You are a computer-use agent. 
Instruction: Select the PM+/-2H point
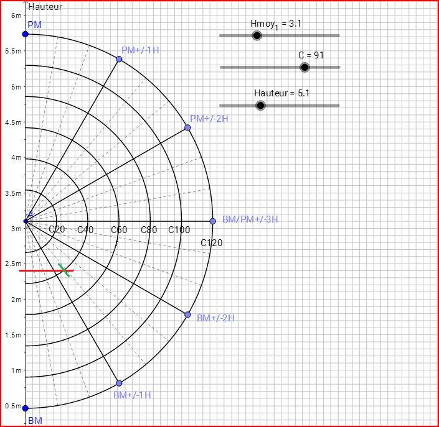click(x=187, y=127)
